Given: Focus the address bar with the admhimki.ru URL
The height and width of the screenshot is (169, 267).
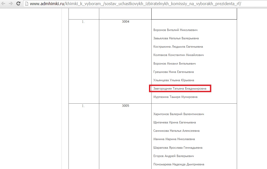Looking at the screenshot, I should click(x=135, y=4).
